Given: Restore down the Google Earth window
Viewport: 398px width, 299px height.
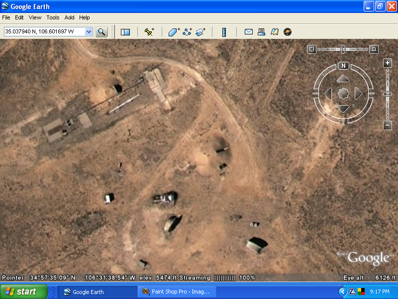Looking at the screenshot, I should 380,6.
